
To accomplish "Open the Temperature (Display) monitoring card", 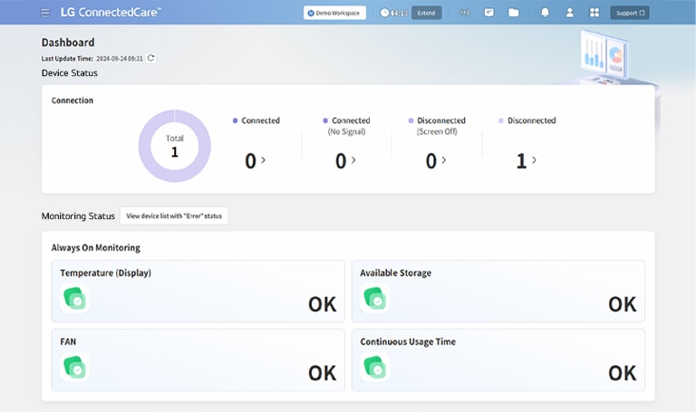I will tap(198, 289).
